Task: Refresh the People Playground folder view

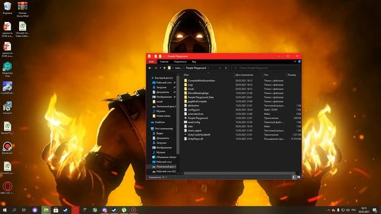Action: 226,68
